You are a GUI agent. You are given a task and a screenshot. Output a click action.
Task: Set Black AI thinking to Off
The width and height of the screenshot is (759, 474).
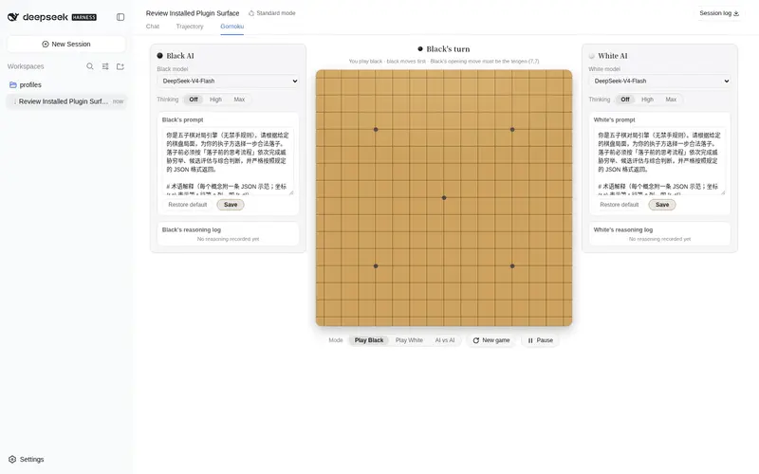tap(194, 100)
